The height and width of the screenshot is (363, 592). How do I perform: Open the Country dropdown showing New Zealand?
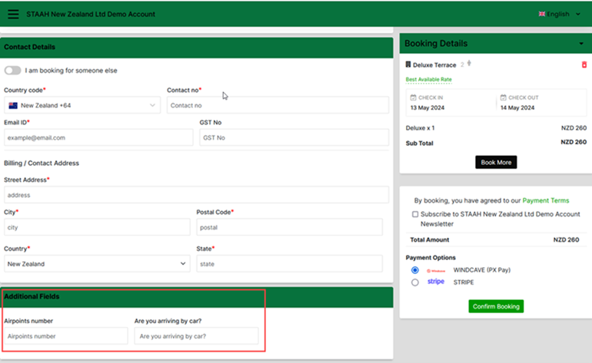pyautogui.click(x=96, y=264)
